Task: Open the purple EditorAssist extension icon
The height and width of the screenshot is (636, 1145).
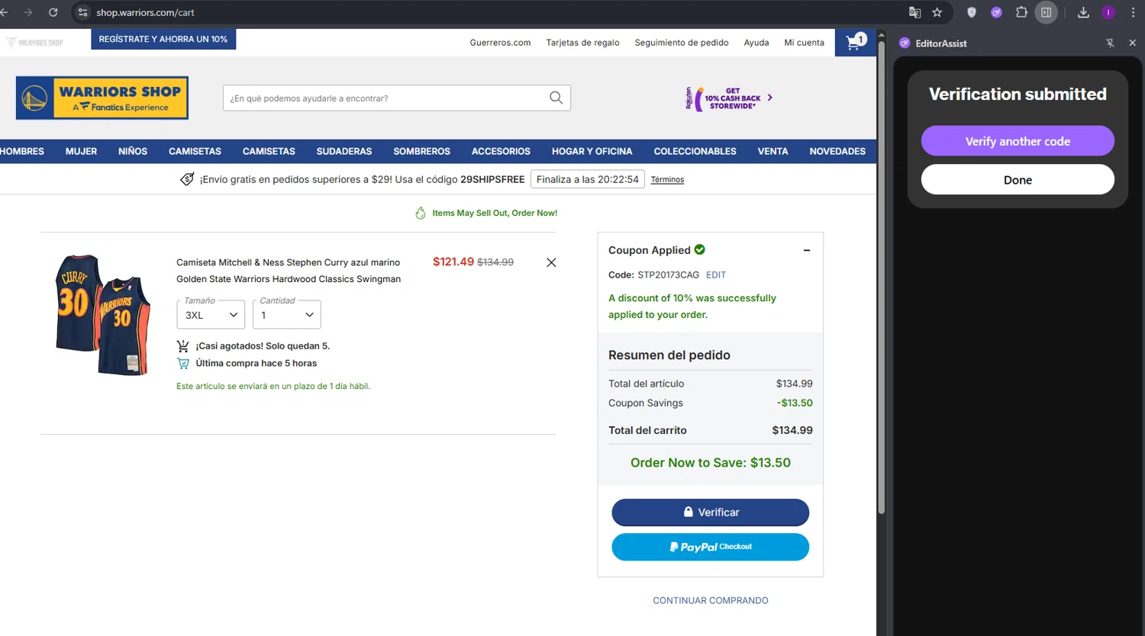Action: click(x=996, y=12)
